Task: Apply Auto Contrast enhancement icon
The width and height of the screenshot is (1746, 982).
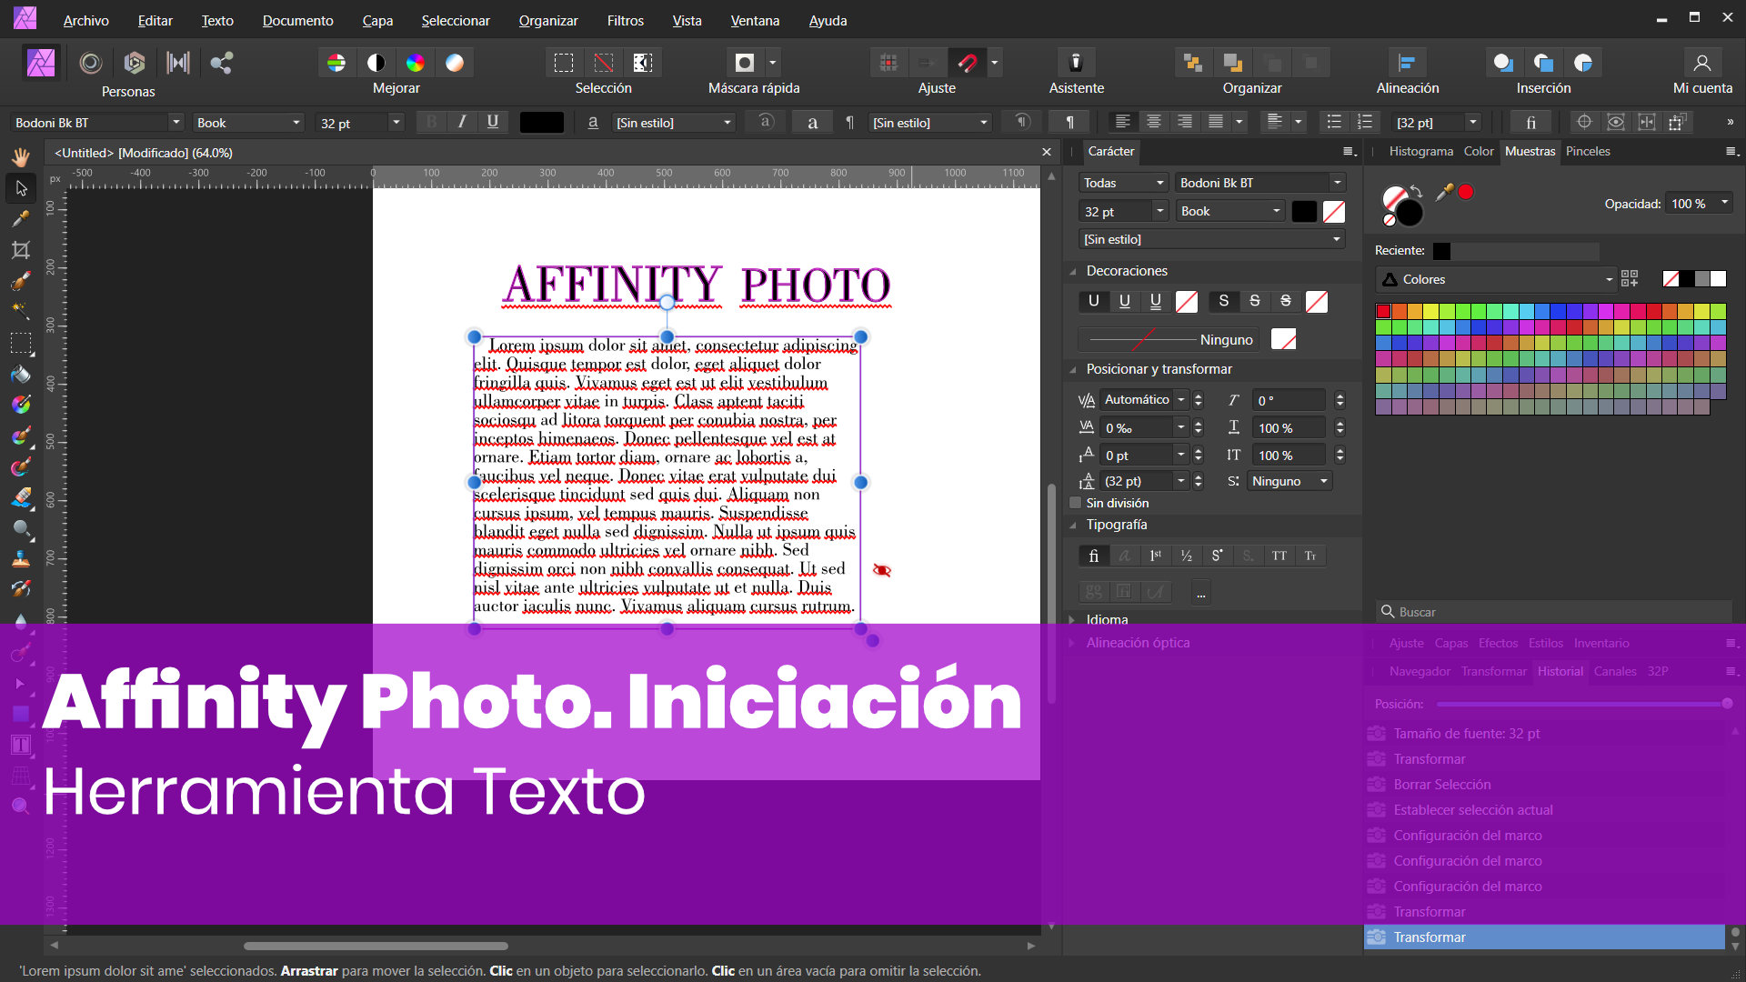Action: point(376,63)
